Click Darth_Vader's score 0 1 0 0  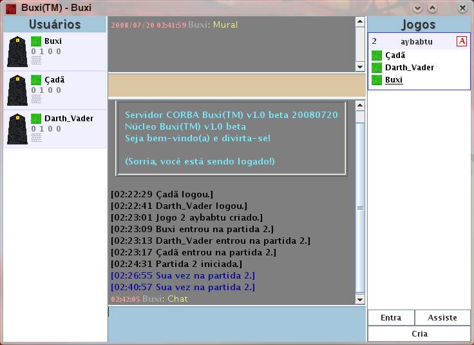pos(46,129)
